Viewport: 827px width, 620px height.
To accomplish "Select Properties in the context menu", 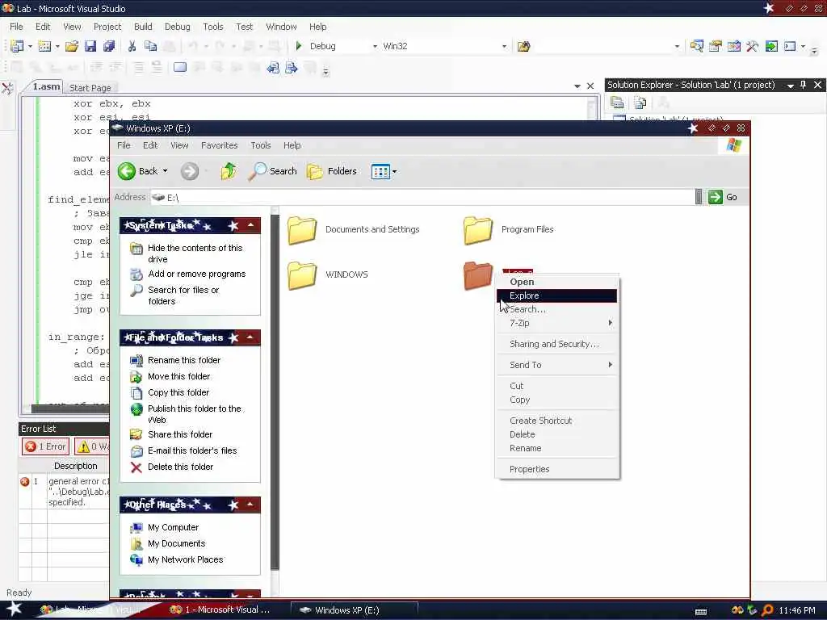I will click(556, 469).
